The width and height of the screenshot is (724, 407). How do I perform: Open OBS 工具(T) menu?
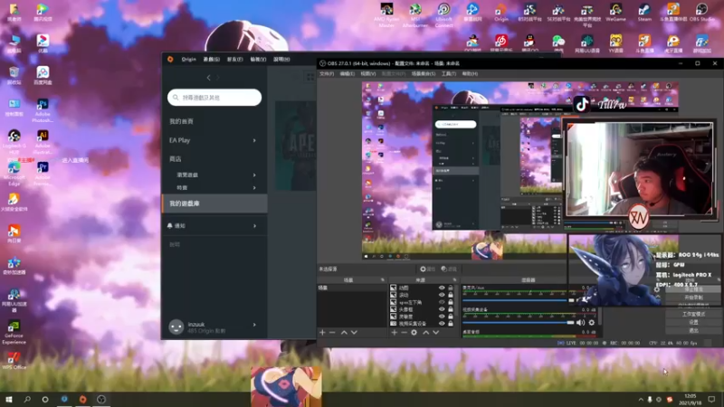click(x=448, y=73)
